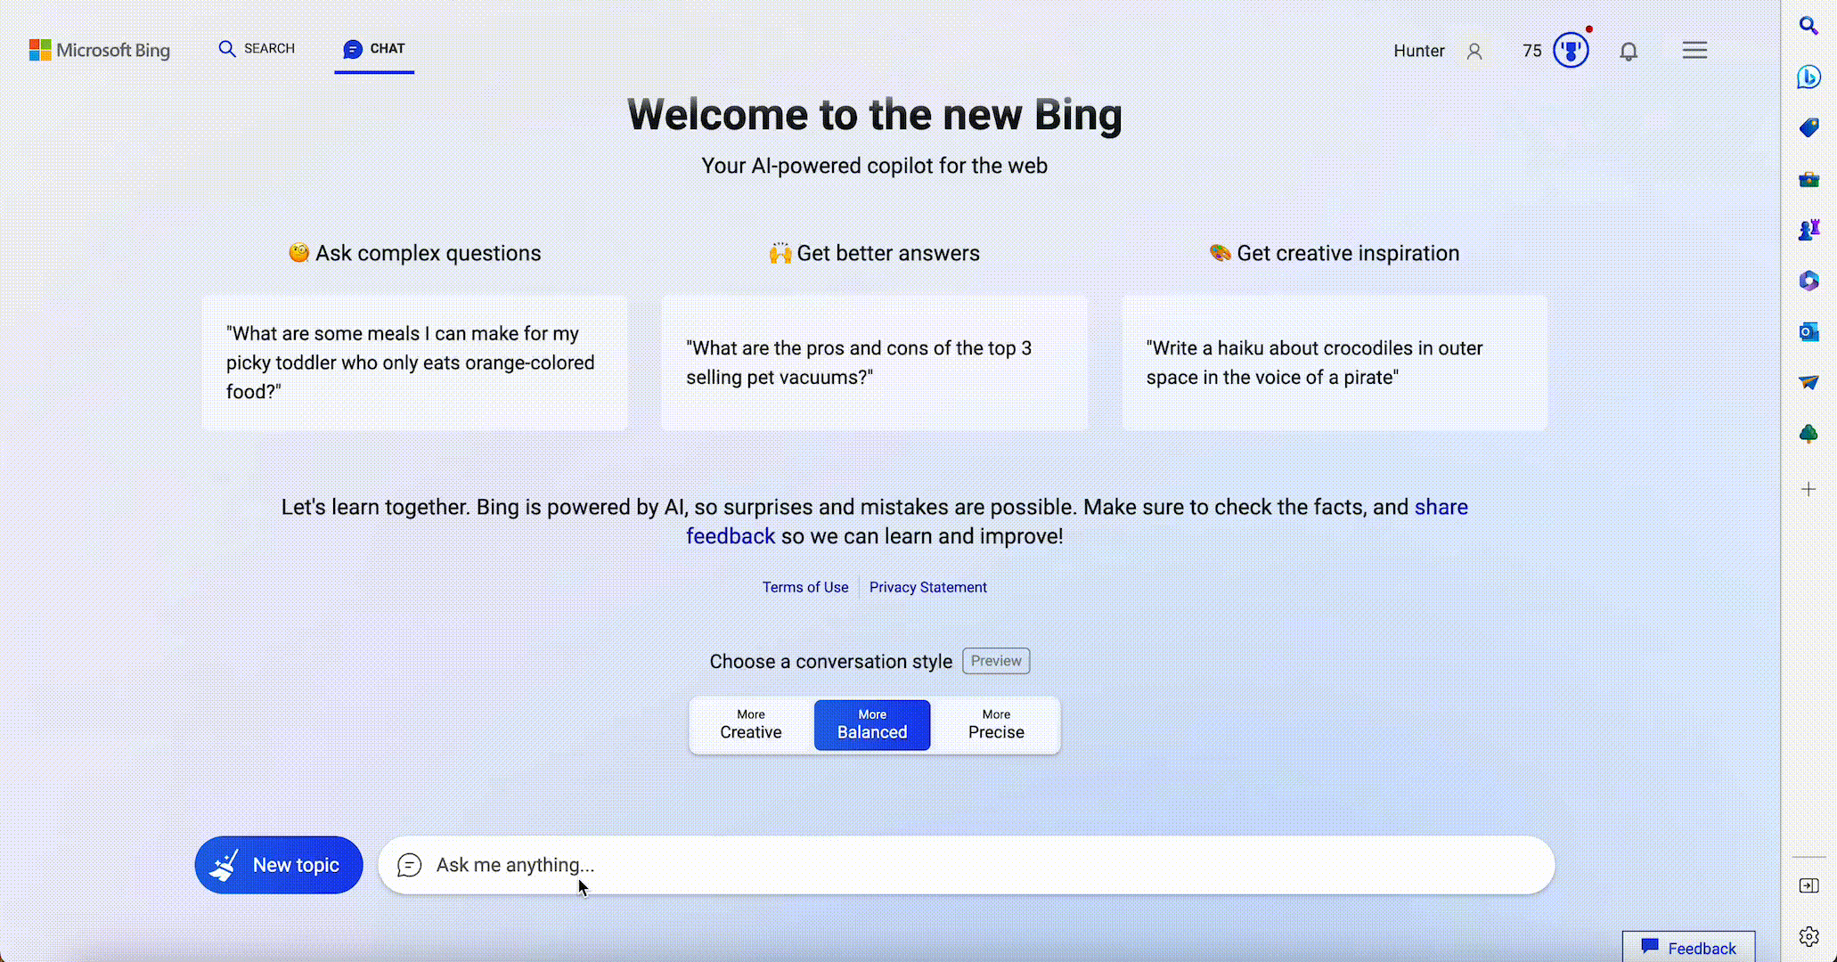The height and width of the screenshot is (962, 1837).
Task: Add a sidebar app with plus icon
Action: (1808, 489)
